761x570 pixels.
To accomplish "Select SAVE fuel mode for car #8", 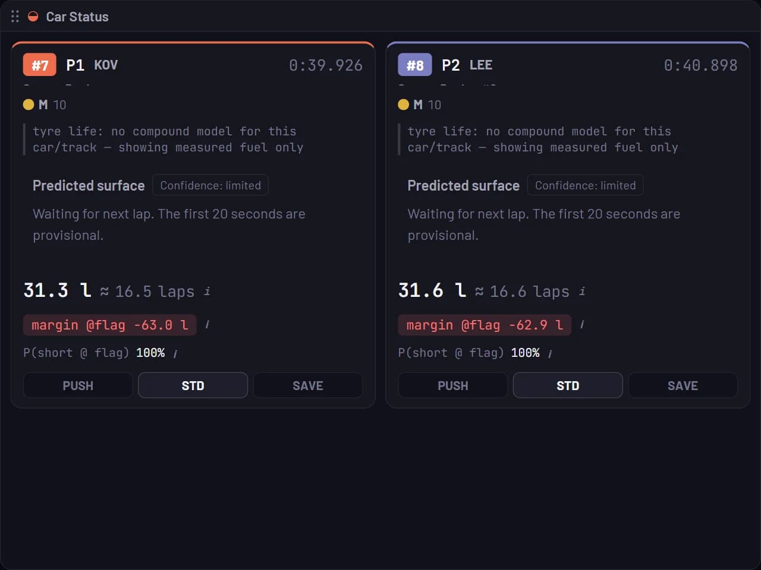I will pos(683,385).
